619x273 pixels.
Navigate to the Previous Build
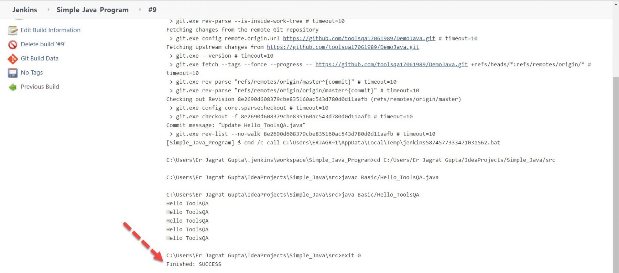(x=40, y=87)
